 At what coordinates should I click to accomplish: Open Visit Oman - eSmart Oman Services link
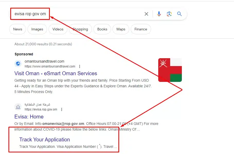coord(56,73)
